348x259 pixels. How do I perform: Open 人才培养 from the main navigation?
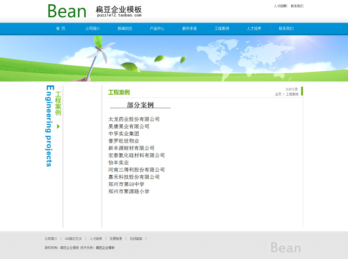click(254, 28)
